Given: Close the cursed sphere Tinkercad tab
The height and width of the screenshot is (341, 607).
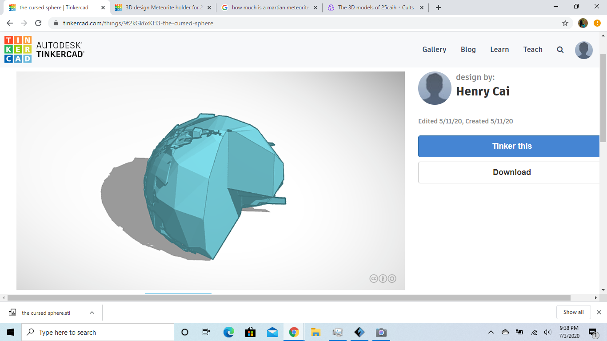Looking at the screenshot, I should (x=103, y=8).
